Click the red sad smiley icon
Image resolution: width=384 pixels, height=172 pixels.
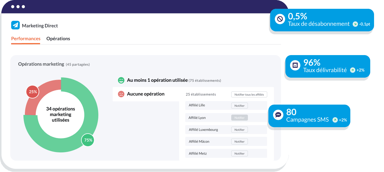121,94
